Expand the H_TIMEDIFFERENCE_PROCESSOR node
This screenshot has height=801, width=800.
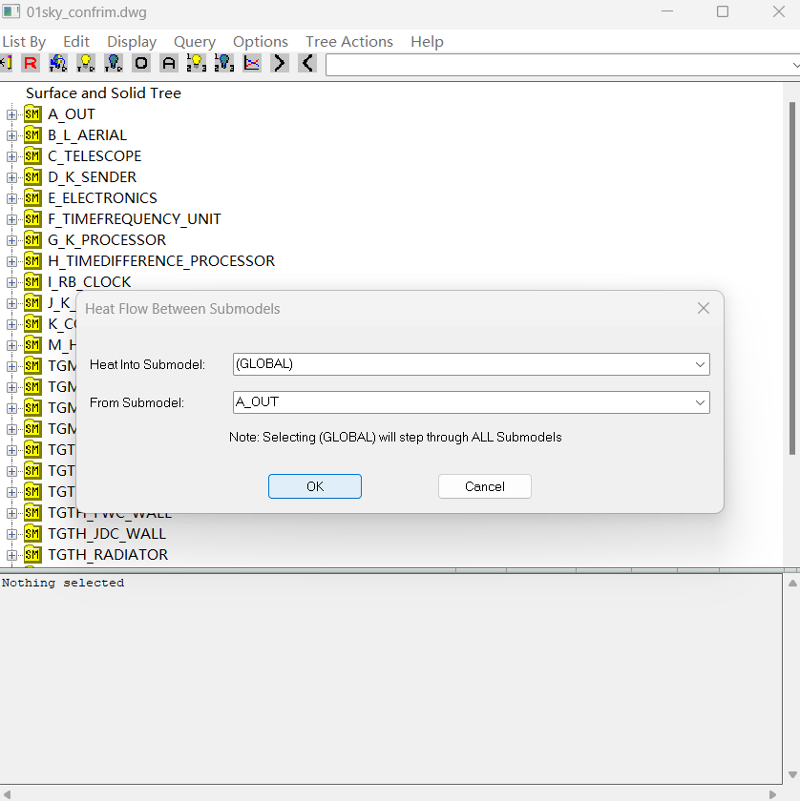pyautogui.click(x=12, y=261)
